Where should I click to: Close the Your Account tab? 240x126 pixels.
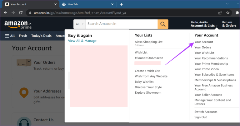pos(55,4)
